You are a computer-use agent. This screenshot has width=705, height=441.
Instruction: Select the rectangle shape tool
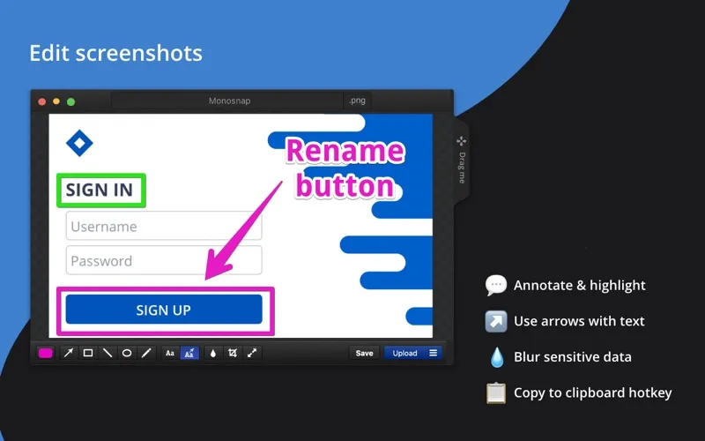pyautogui.click(x=88, y=354)
